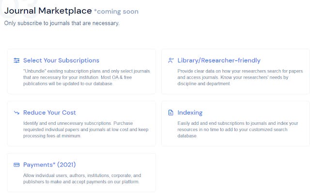Viewport: 310px width, 193px height.
Task: Open the Select Your Subscriptions heading
Action: (61, 60)
